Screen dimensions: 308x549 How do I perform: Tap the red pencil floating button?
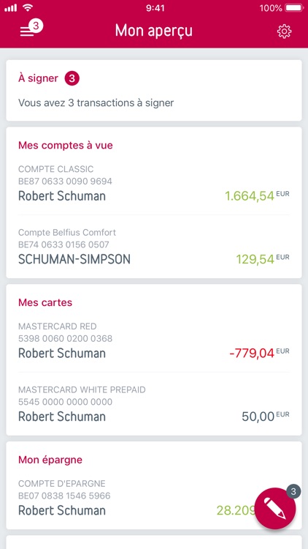275,509
